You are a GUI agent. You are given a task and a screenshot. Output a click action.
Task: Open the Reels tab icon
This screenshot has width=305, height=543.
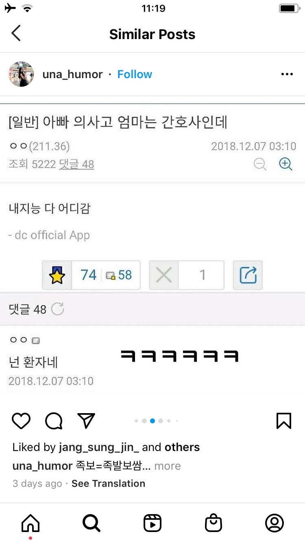(152, 523)
